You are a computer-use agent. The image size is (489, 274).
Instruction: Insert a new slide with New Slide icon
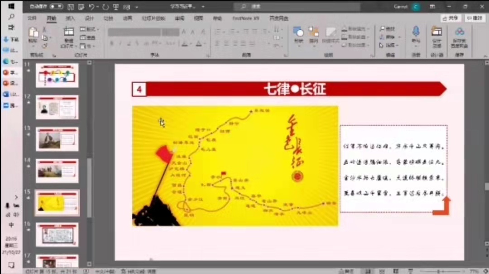point(68,34)
